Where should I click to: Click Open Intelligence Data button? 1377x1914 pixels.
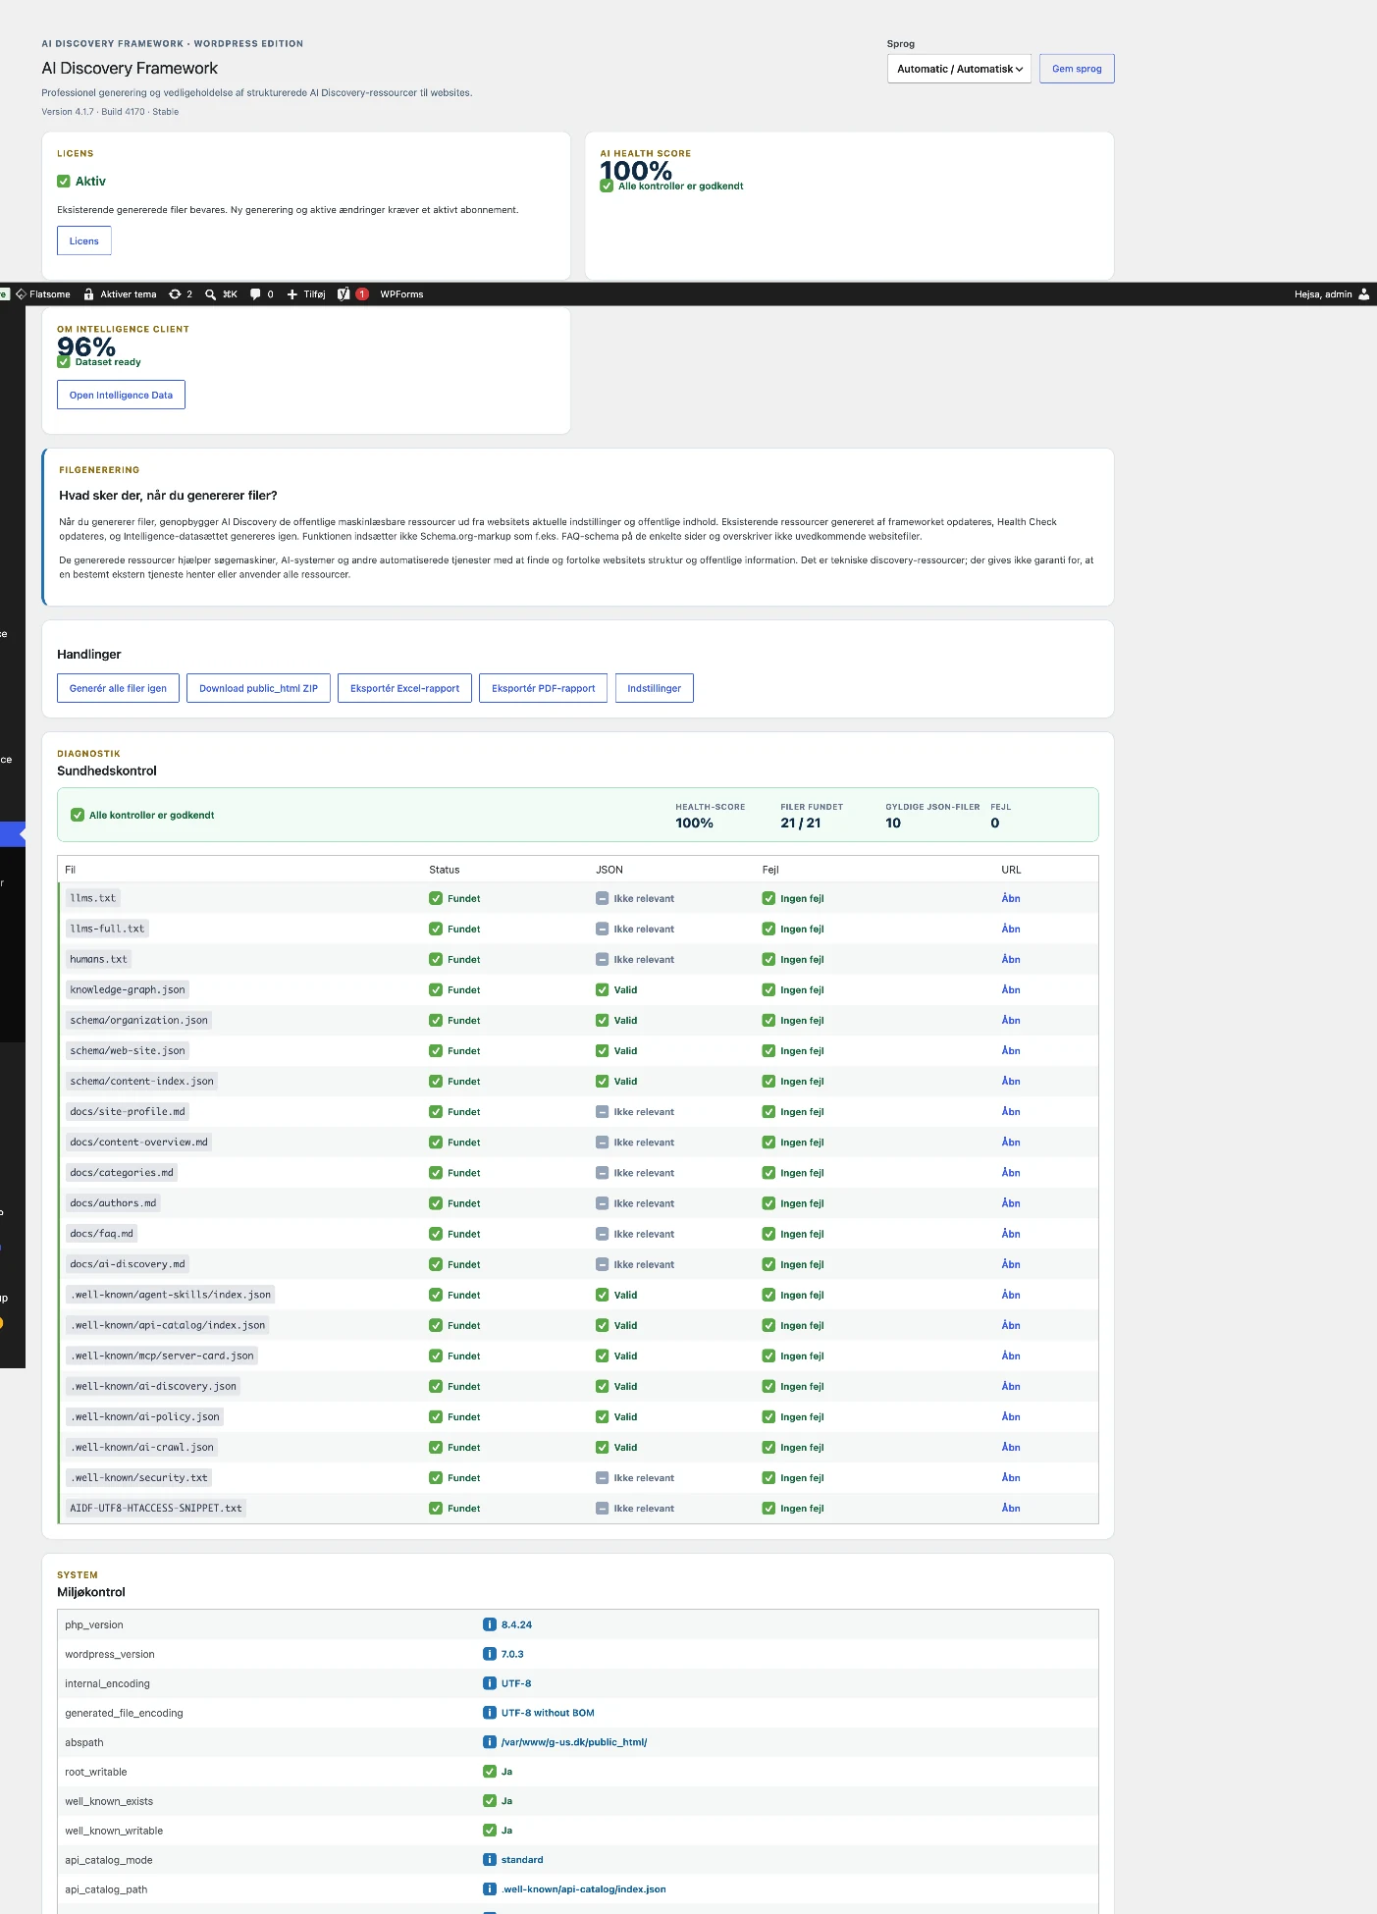click(121, 395)
